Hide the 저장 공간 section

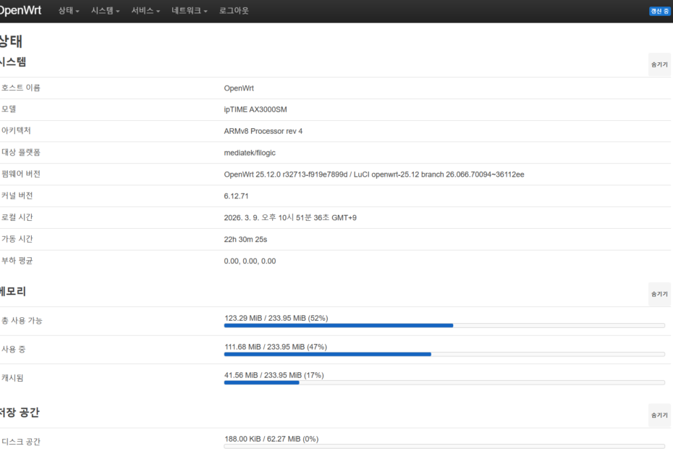tap(659, 415)
